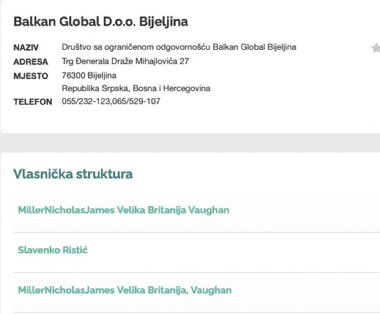
Task: Click the address Trg Đenerala Draže Mihajlovića 27
Action: [126, 61]
